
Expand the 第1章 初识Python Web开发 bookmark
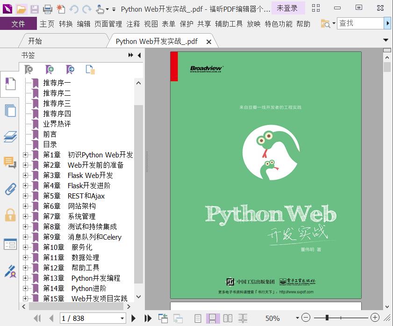click(25, 155)
